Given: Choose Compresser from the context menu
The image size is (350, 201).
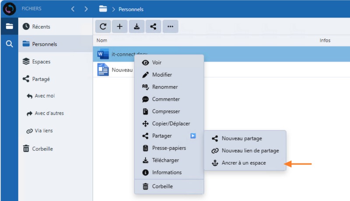Looking at the screenshot, I should click(x=166, y=112).
